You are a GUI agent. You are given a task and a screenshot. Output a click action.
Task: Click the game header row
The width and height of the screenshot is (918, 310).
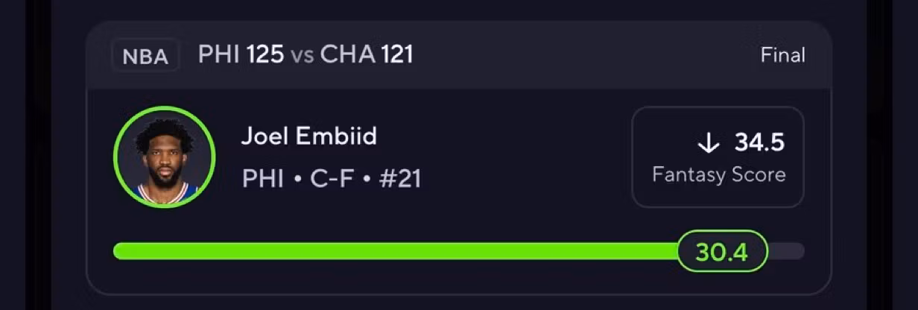[458, 55]
